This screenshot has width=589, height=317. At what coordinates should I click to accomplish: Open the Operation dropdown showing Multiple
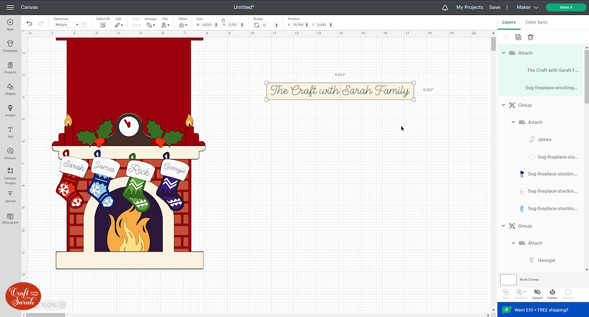(67, 24)
